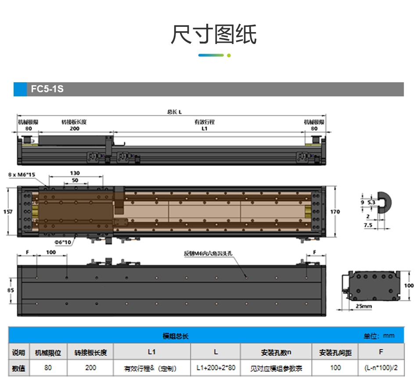Click the 157 width dimension on top view

[8, 212]
